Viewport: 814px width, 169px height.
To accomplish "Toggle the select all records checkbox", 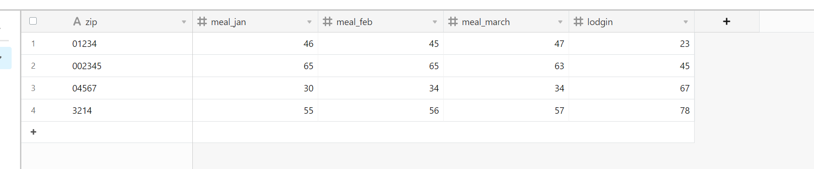I will pyautogui.click(x=33, y=21).
